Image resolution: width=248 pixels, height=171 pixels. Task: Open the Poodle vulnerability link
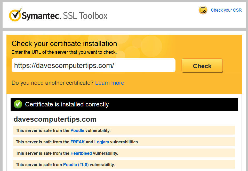[77, 130]
